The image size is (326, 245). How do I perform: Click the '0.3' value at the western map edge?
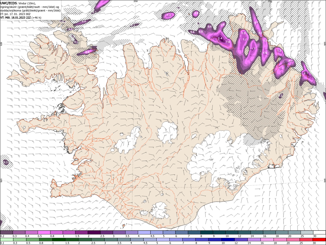(6, 162)
